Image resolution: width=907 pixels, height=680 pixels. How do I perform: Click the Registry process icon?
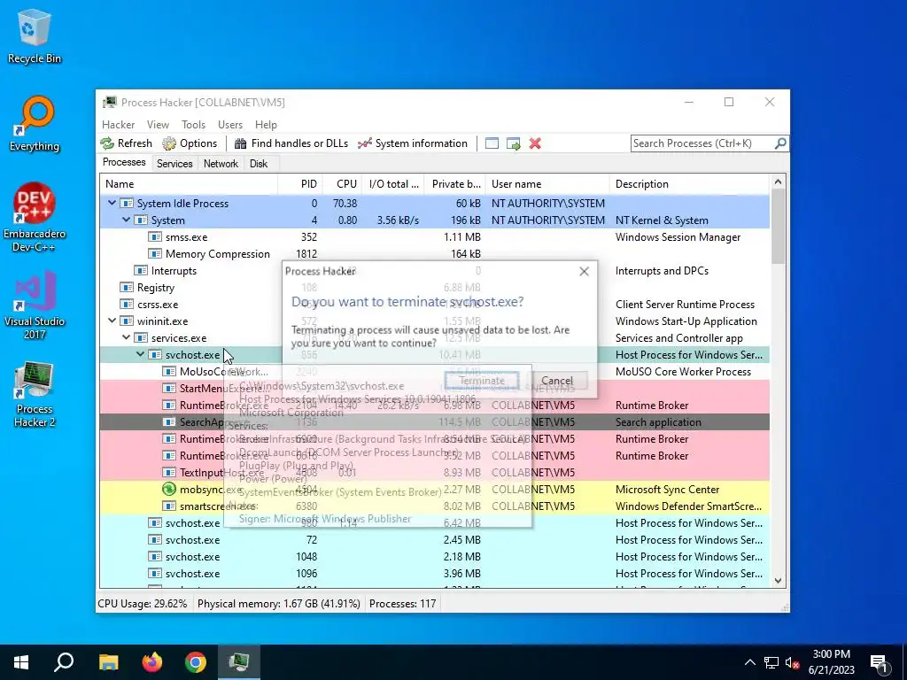tap(126, 288)
